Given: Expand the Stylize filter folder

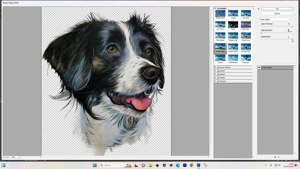Looking at the screenshot, I should click(x=215, y=78).
